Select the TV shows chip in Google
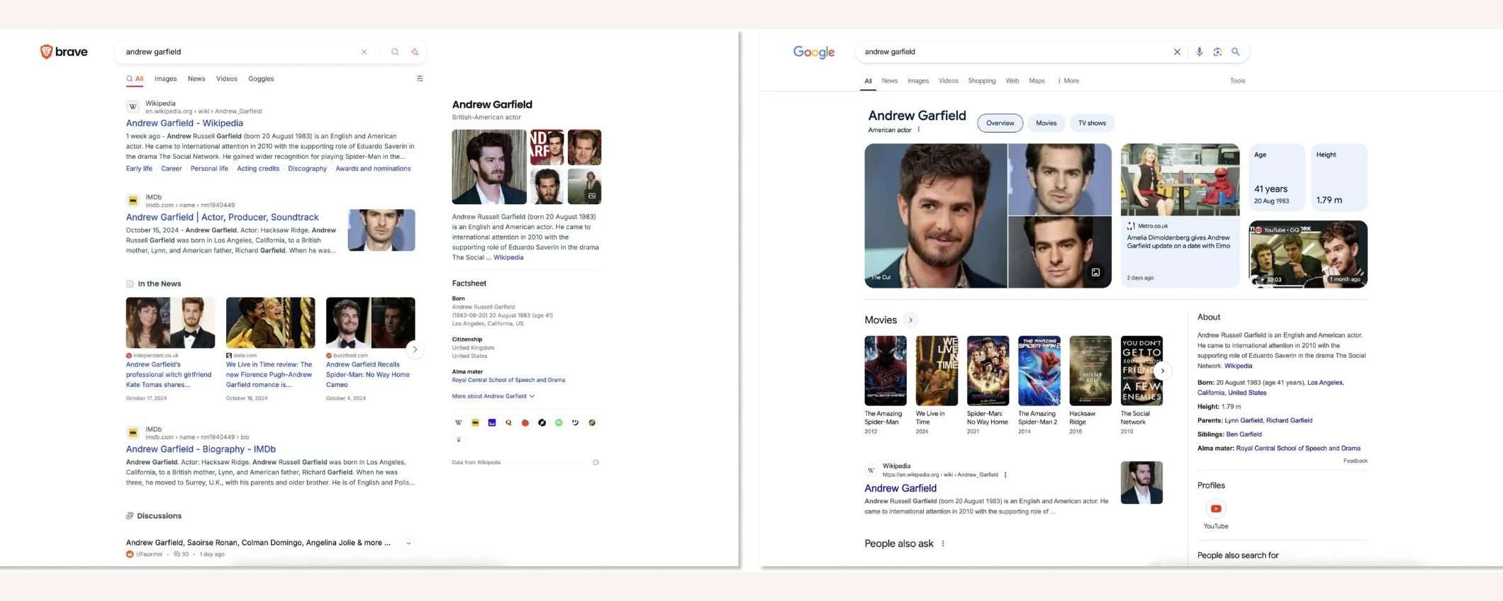 point(1092,123)
